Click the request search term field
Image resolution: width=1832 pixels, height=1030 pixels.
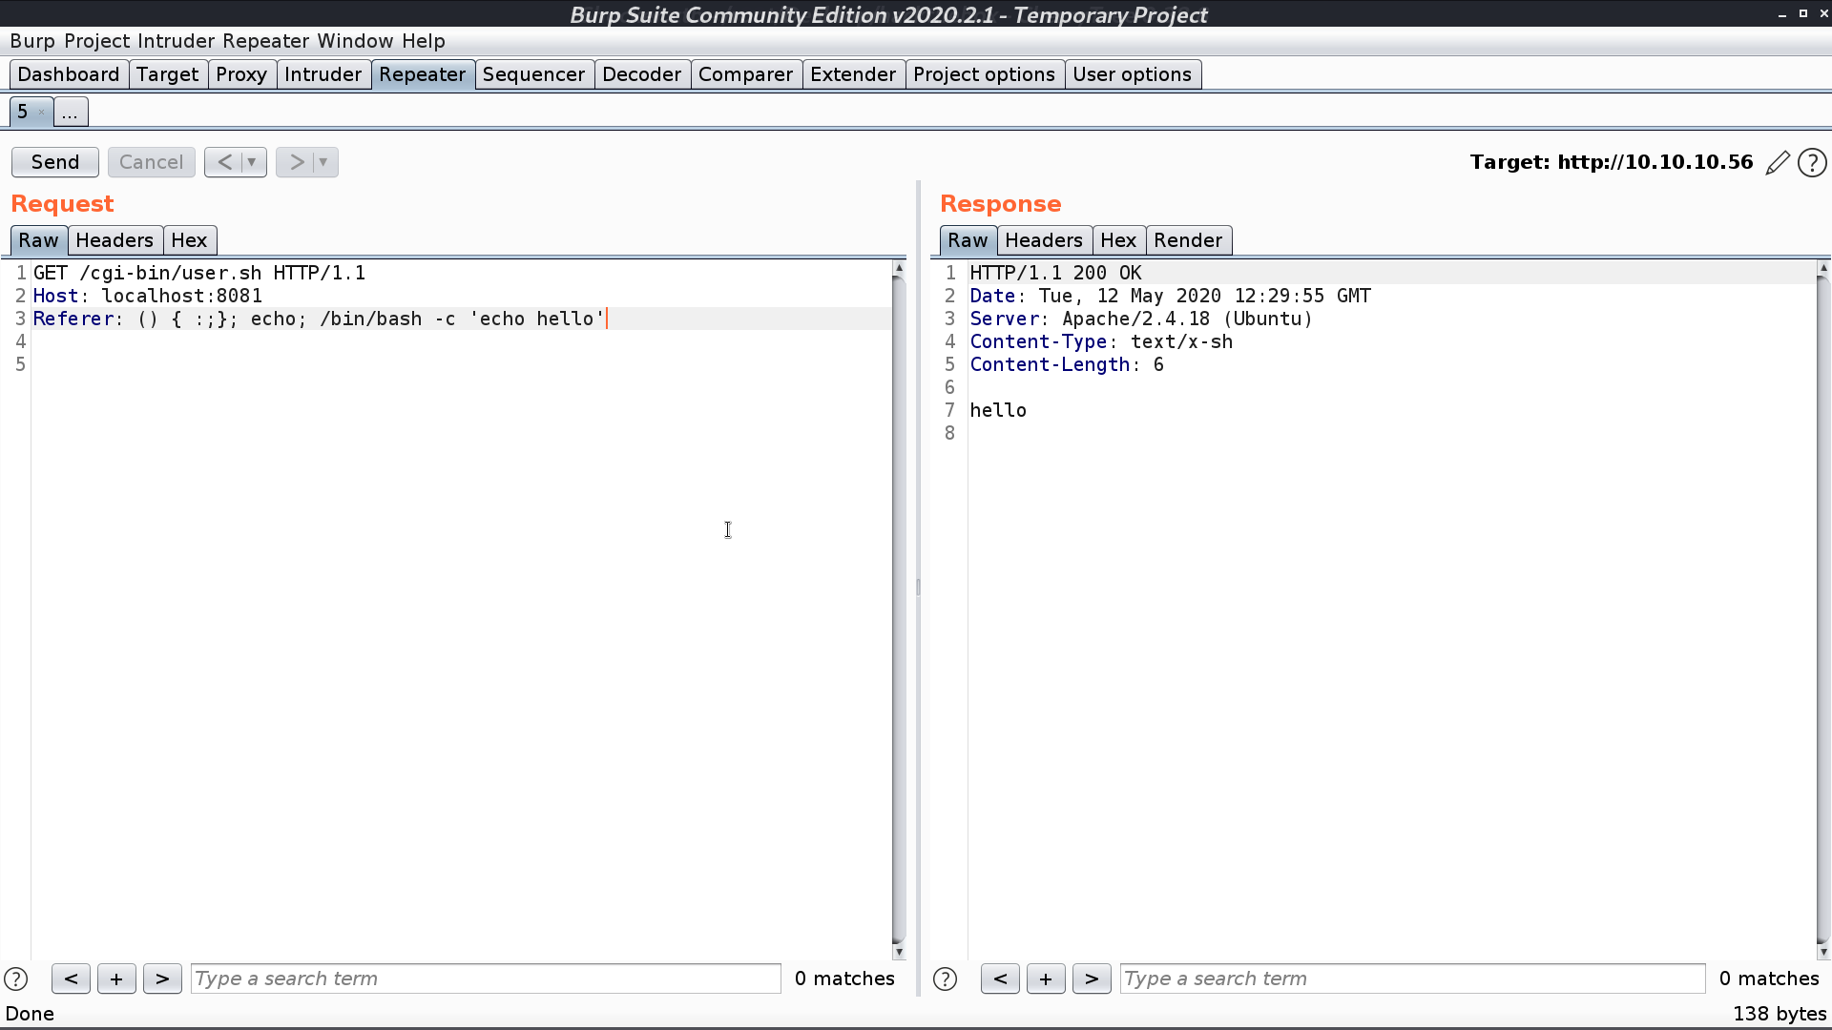pos(486,978)
